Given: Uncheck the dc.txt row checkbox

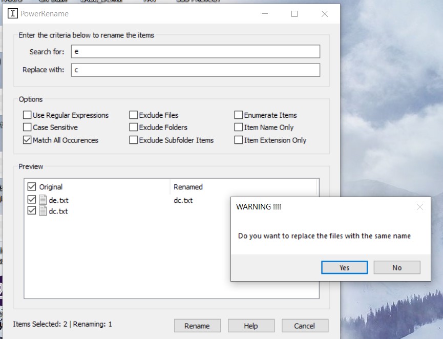Looking at the screenshot, I should pyautogui.click(x=32, y=210).
